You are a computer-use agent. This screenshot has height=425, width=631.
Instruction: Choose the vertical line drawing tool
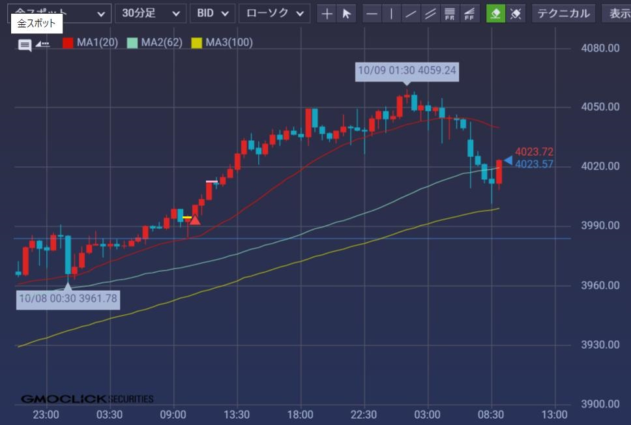point(391,14)
